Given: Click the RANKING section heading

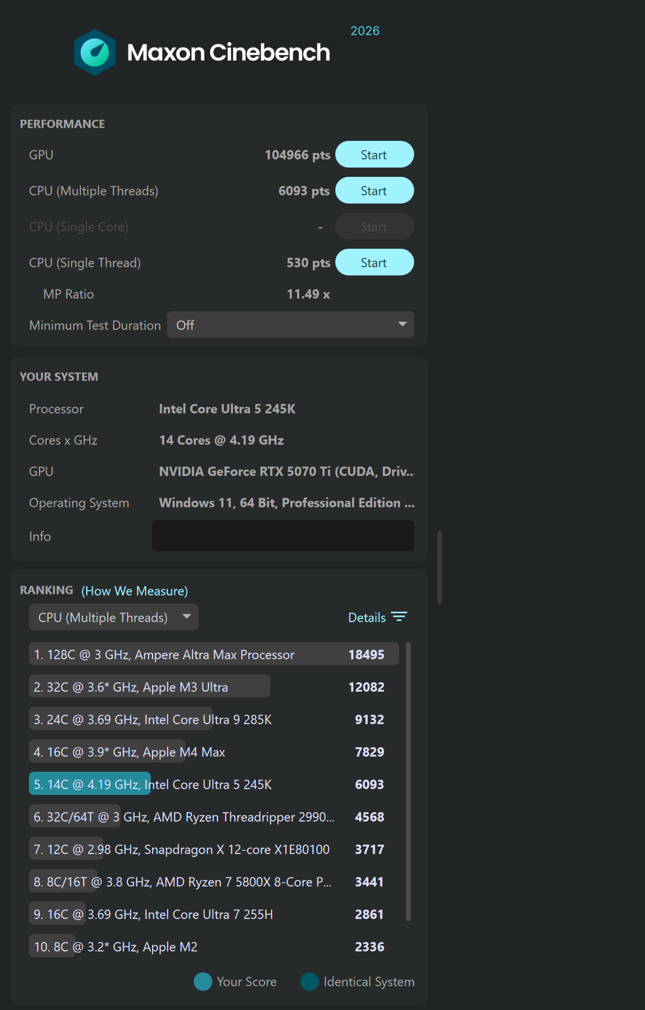Looking at the screenshot, I should pos(46,590).
